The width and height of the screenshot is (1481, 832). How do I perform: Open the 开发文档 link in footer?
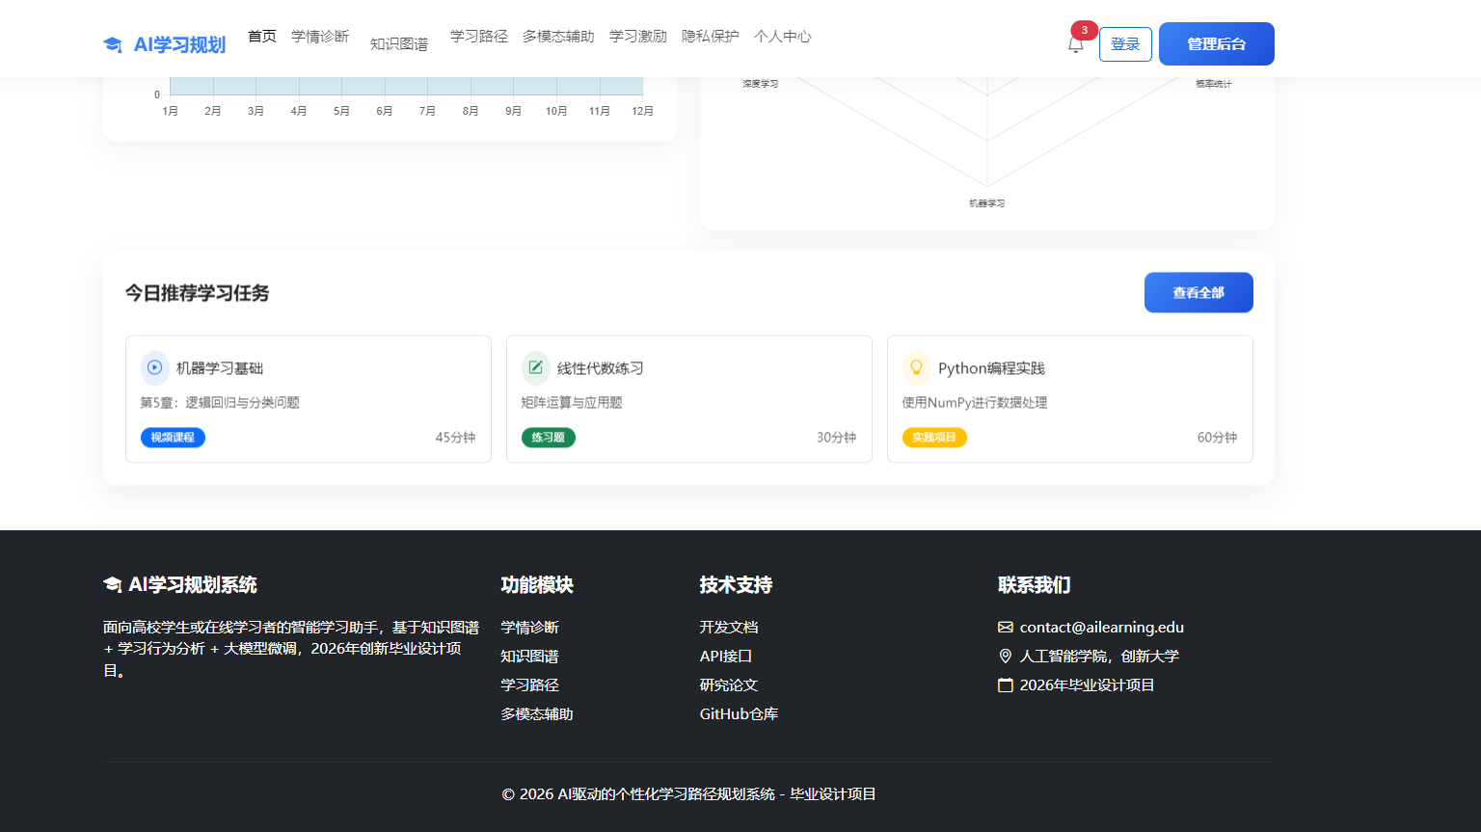[x=728, y=627]
